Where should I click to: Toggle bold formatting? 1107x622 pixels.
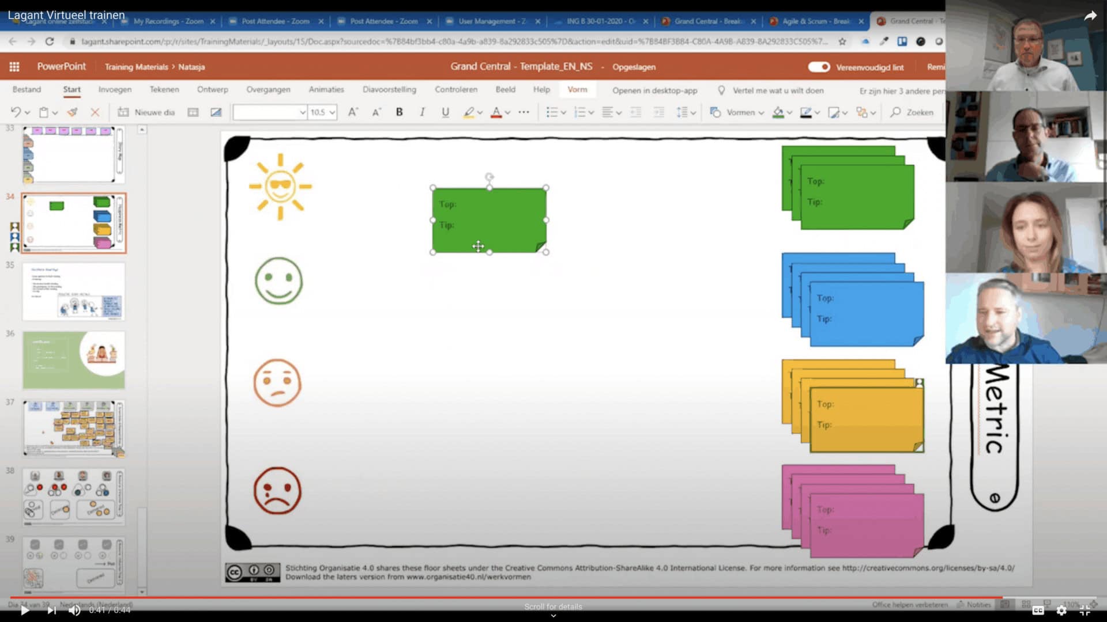[x=399, y=112]
